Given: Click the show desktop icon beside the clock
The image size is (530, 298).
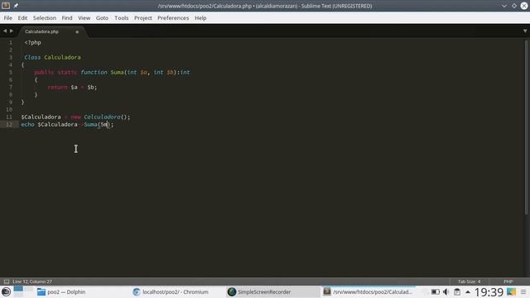Looking at the screenshot, I should 511,291.
